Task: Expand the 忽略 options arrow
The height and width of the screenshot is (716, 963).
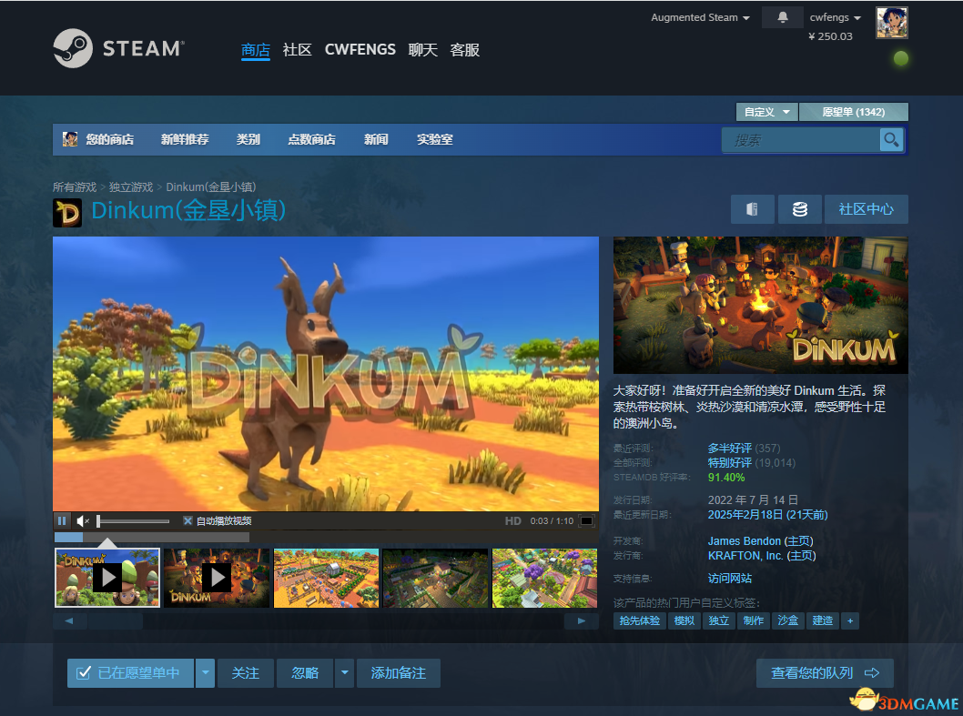Action: point(345,673)
